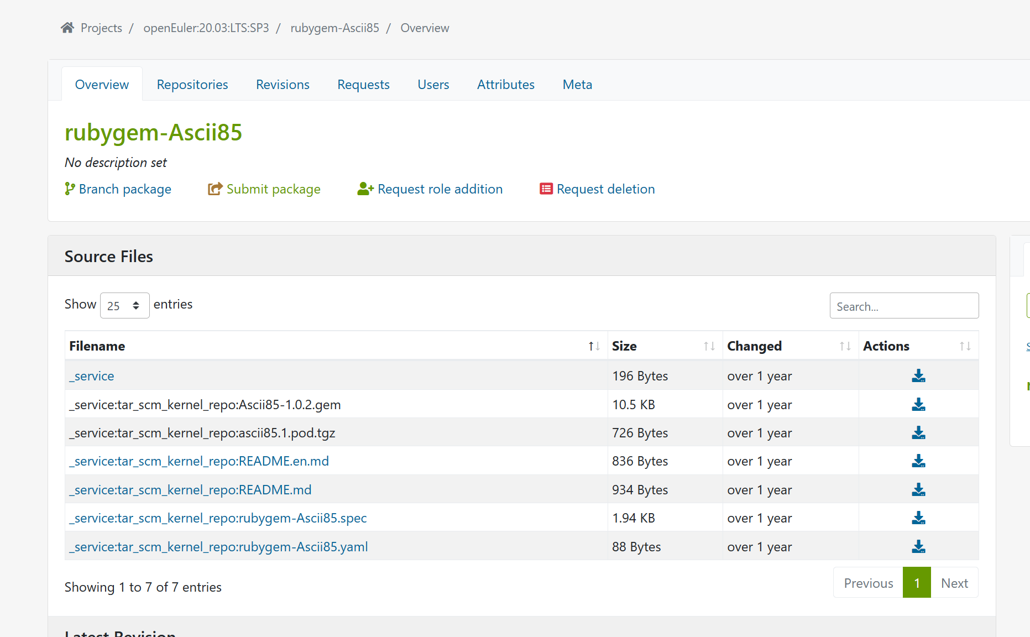Navigate to openEuler:20.03:LTS:SP3 in breadcrumb
This screenshot has width=1030, height=637.
[x=206, y=28]
